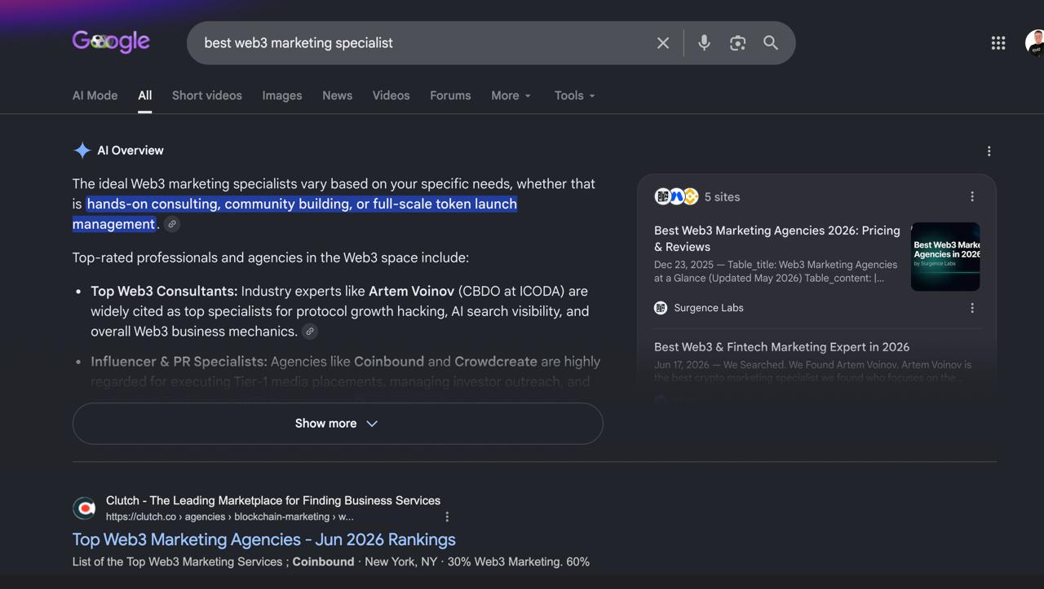Click inside the search query field

[x=424, y=43]
